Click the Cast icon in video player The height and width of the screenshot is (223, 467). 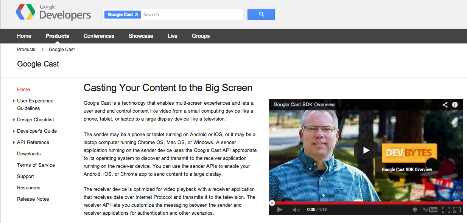pos(457,209)
